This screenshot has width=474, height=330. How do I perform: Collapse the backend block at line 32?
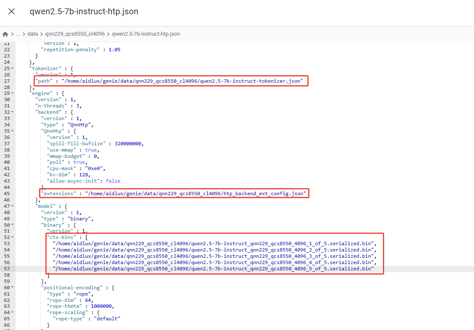click(x=12, y=112)
